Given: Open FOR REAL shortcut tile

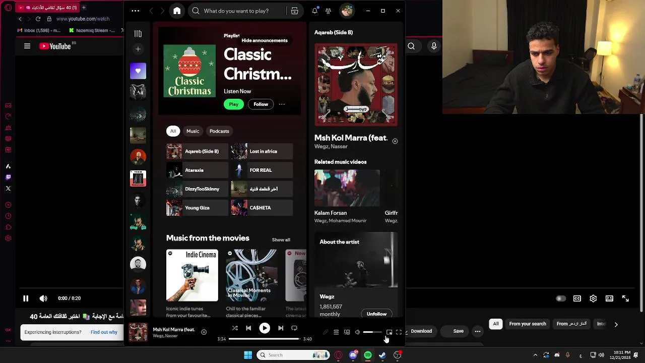Looking at the screenshot, I should tap(262, 170).
